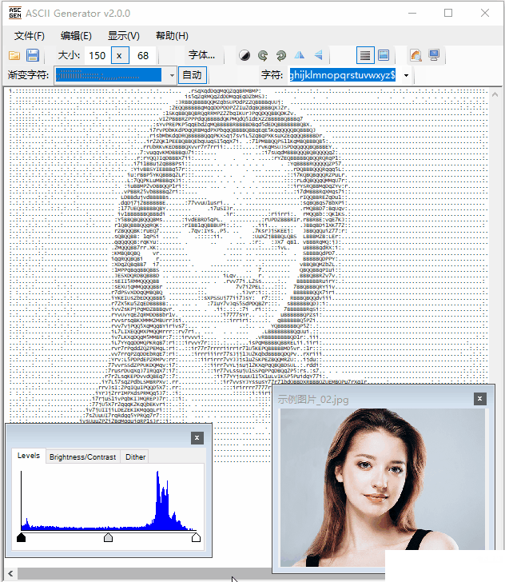This screenshot has width=505, height=582.
Task: Click the 自动 auto button
Action: tap(193, 75)
